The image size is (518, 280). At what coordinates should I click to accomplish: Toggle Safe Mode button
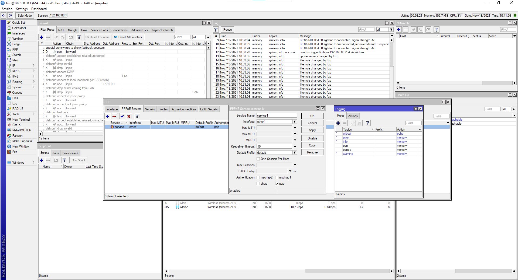point(25,16)
